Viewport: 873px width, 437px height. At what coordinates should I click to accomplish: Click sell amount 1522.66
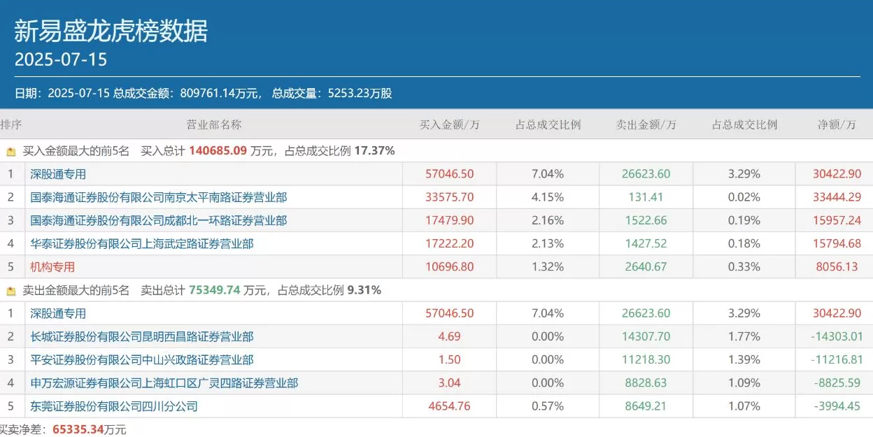[x=646, y=220]
